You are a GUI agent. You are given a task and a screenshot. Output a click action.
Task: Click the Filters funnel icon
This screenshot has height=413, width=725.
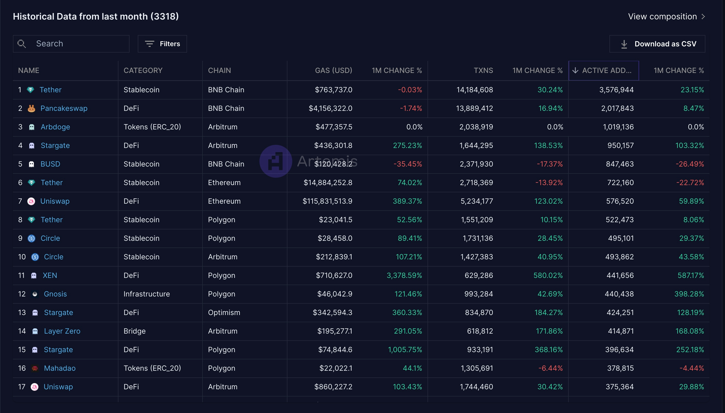[149, 44]
